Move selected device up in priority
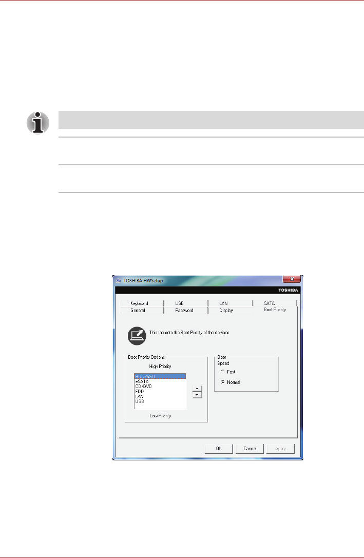Viewport: 364px width, 558px height. (x=197, y=389)
